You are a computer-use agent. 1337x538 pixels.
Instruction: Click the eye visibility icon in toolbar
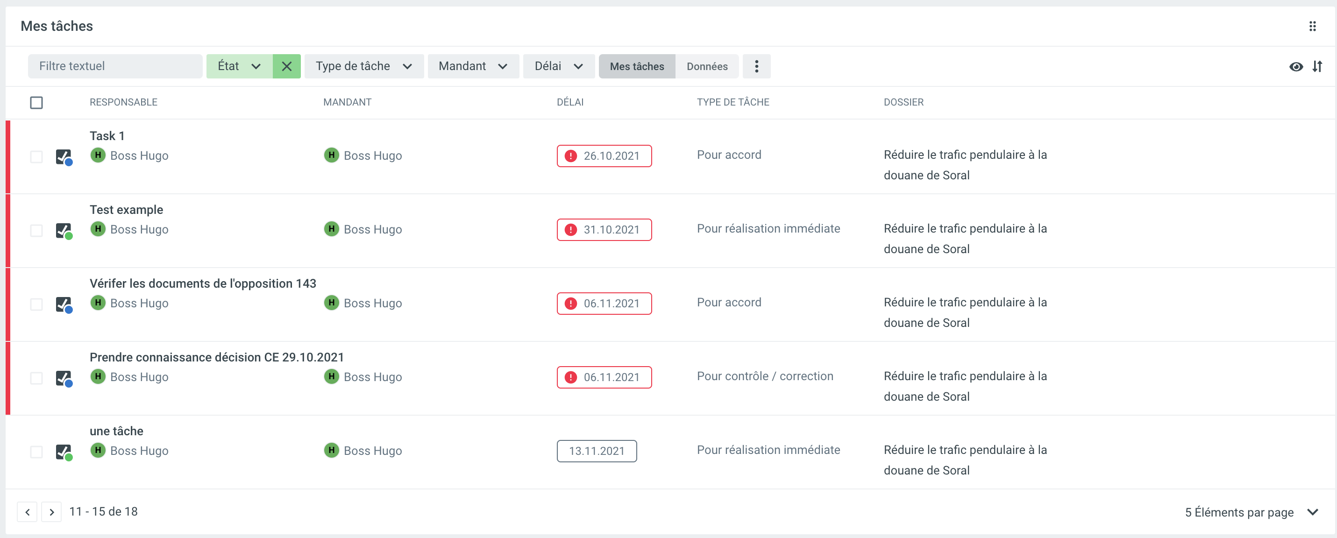tap(1295, 66)
